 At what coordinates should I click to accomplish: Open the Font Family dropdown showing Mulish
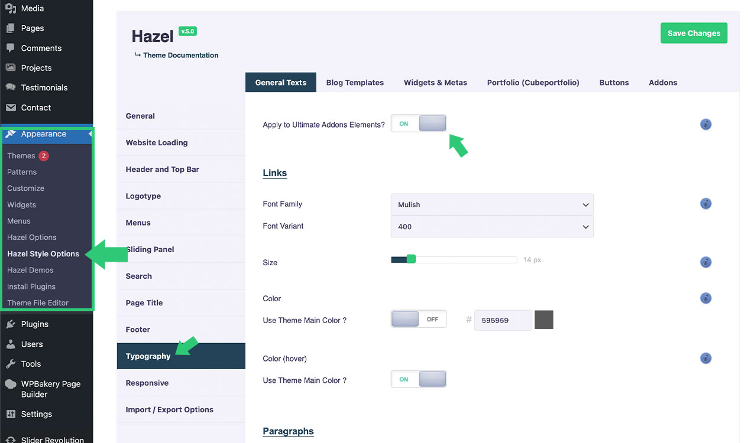(x=492, y=204)
